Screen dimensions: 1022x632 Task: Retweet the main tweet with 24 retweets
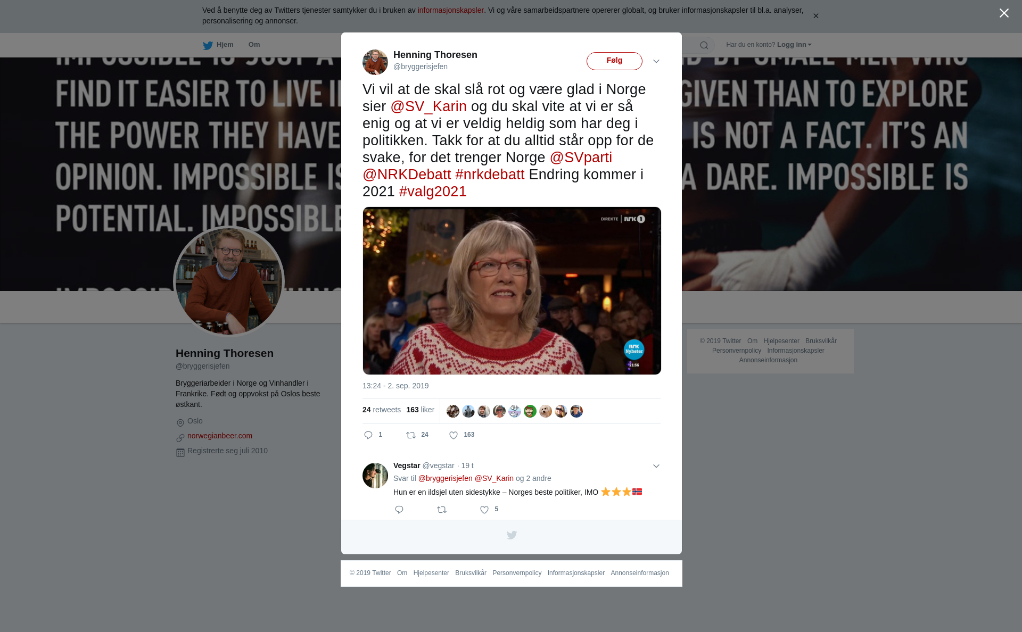click(411, 435)
